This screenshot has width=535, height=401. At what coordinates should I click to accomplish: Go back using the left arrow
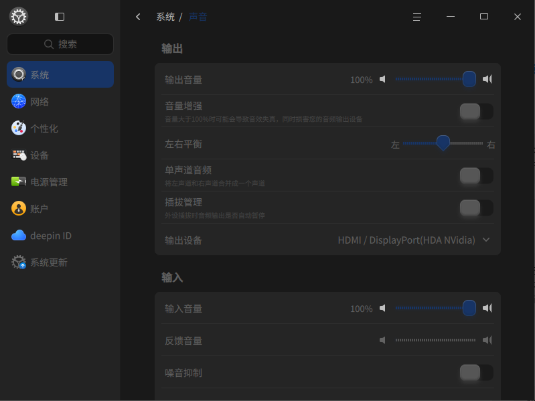pos(138,17)
